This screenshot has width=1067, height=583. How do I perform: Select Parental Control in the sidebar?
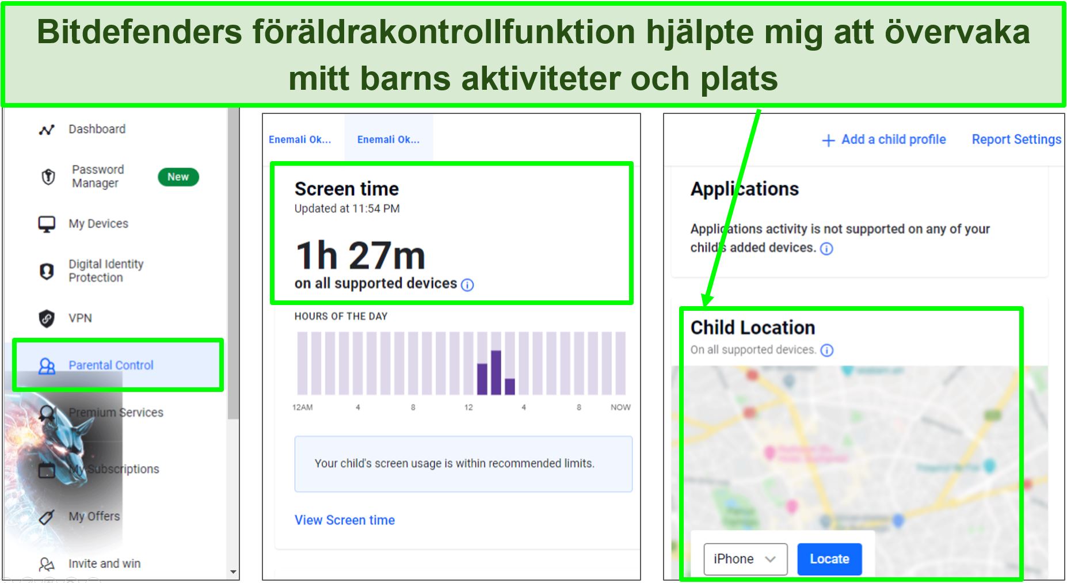[111, 365]
